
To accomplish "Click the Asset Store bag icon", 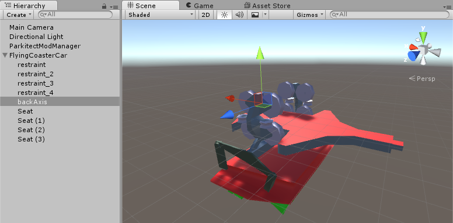I will (x=247, y=5).
